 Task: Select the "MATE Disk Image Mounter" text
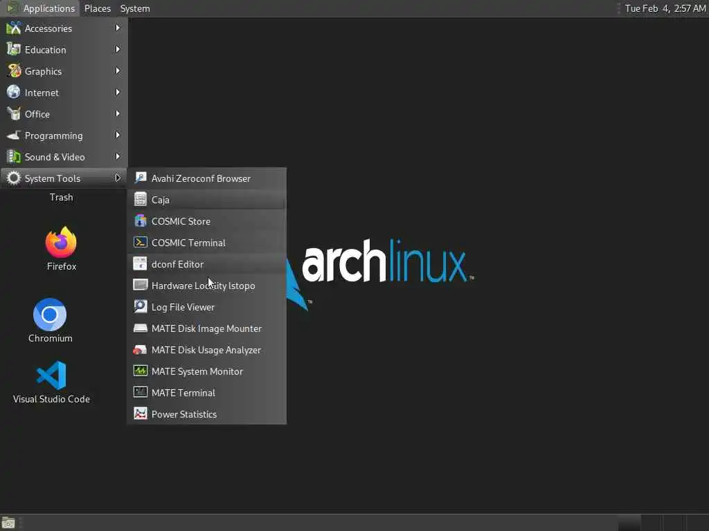[206, 328]
